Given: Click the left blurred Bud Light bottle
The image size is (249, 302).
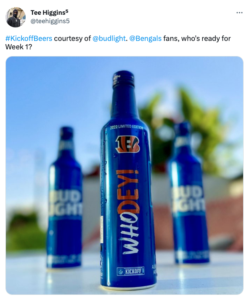Looking at the screenshot, I should tap(64, 197).
